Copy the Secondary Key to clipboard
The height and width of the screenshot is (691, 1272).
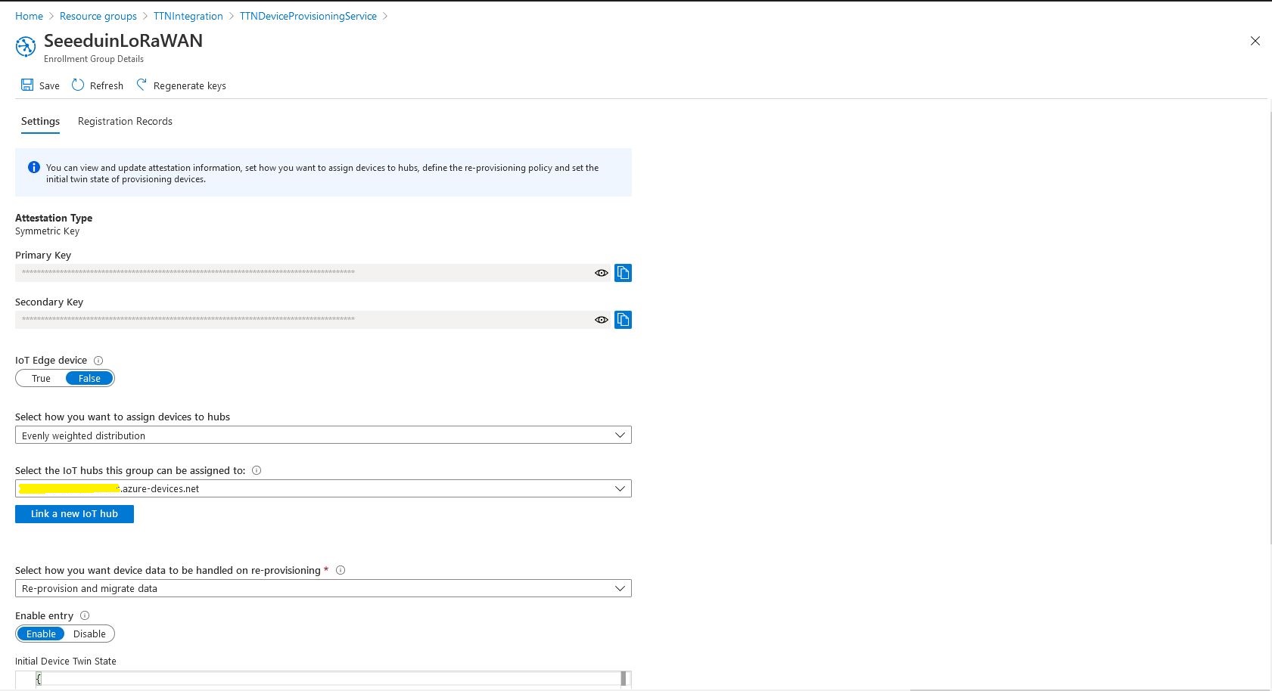(x=623, y=319)
